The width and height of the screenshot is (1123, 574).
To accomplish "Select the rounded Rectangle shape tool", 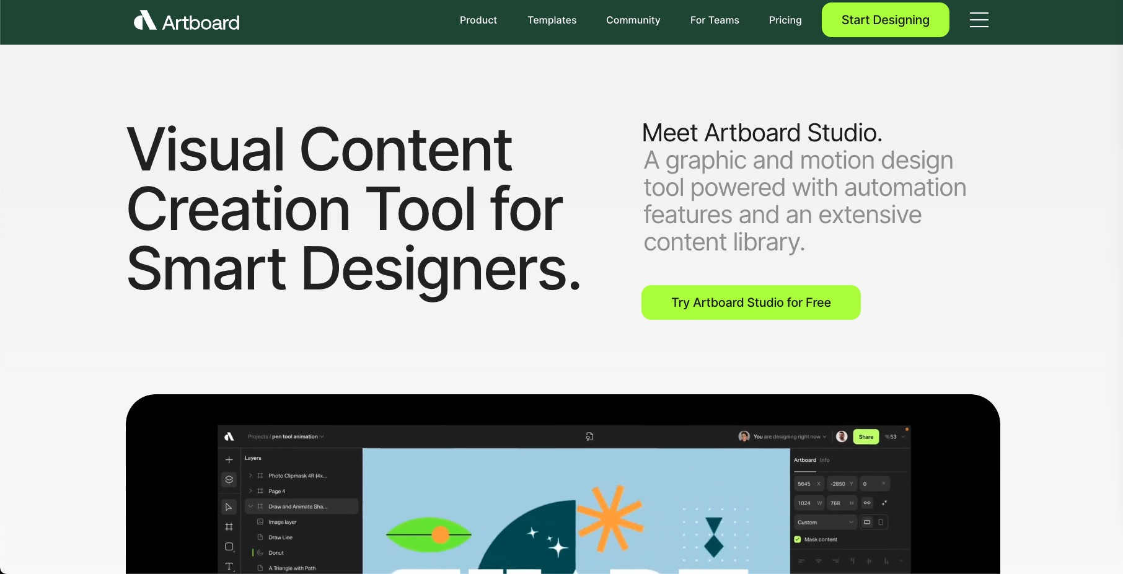I will 229,547.
